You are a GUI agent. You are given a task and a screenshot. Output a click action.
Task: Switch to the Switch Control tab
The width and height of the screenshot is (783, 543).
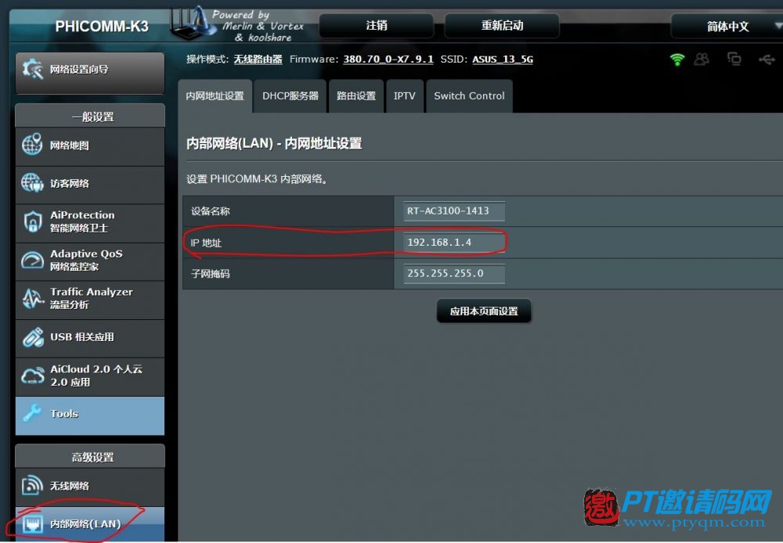469,95
